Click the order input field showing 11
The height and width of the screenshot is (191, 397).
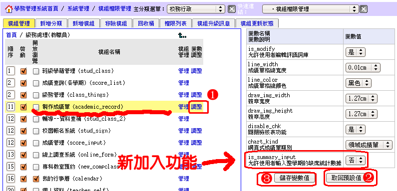[10, 107]
